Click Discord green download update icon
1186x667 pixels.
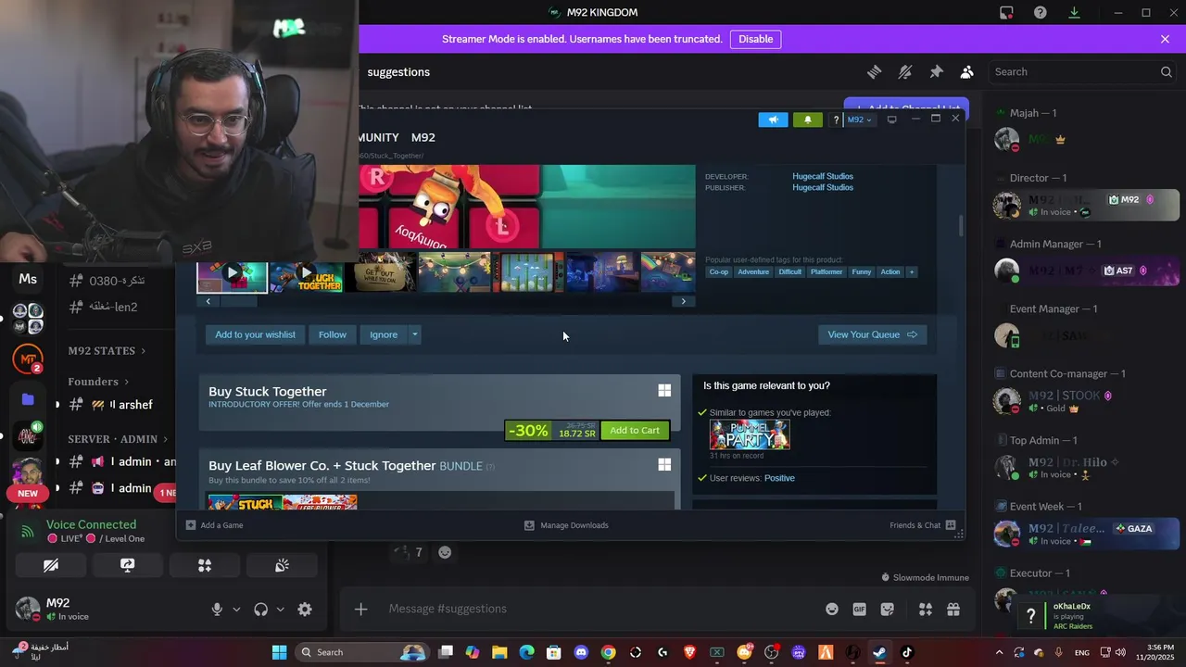coord(1074,12)
